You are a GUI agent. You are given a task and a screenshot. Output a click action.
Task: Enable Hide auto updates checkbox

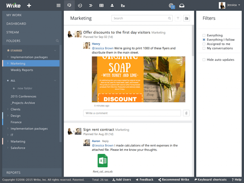click(204, 60)
